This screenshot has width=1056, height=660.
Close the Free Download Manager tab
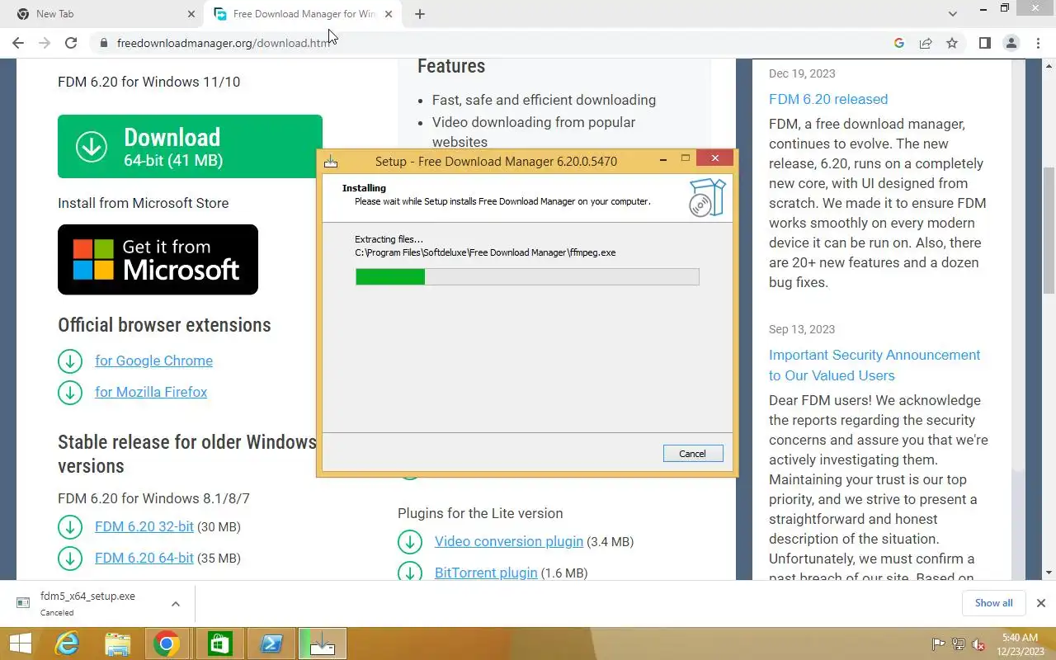pyautogui.click(x=389, y=14)
